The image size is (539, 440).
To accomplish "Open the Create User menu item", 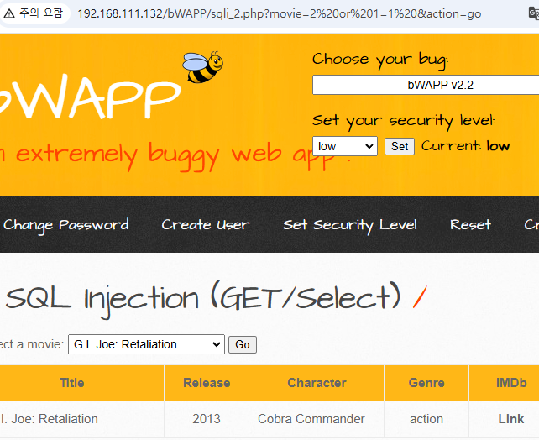I will [x=206, y=225].
